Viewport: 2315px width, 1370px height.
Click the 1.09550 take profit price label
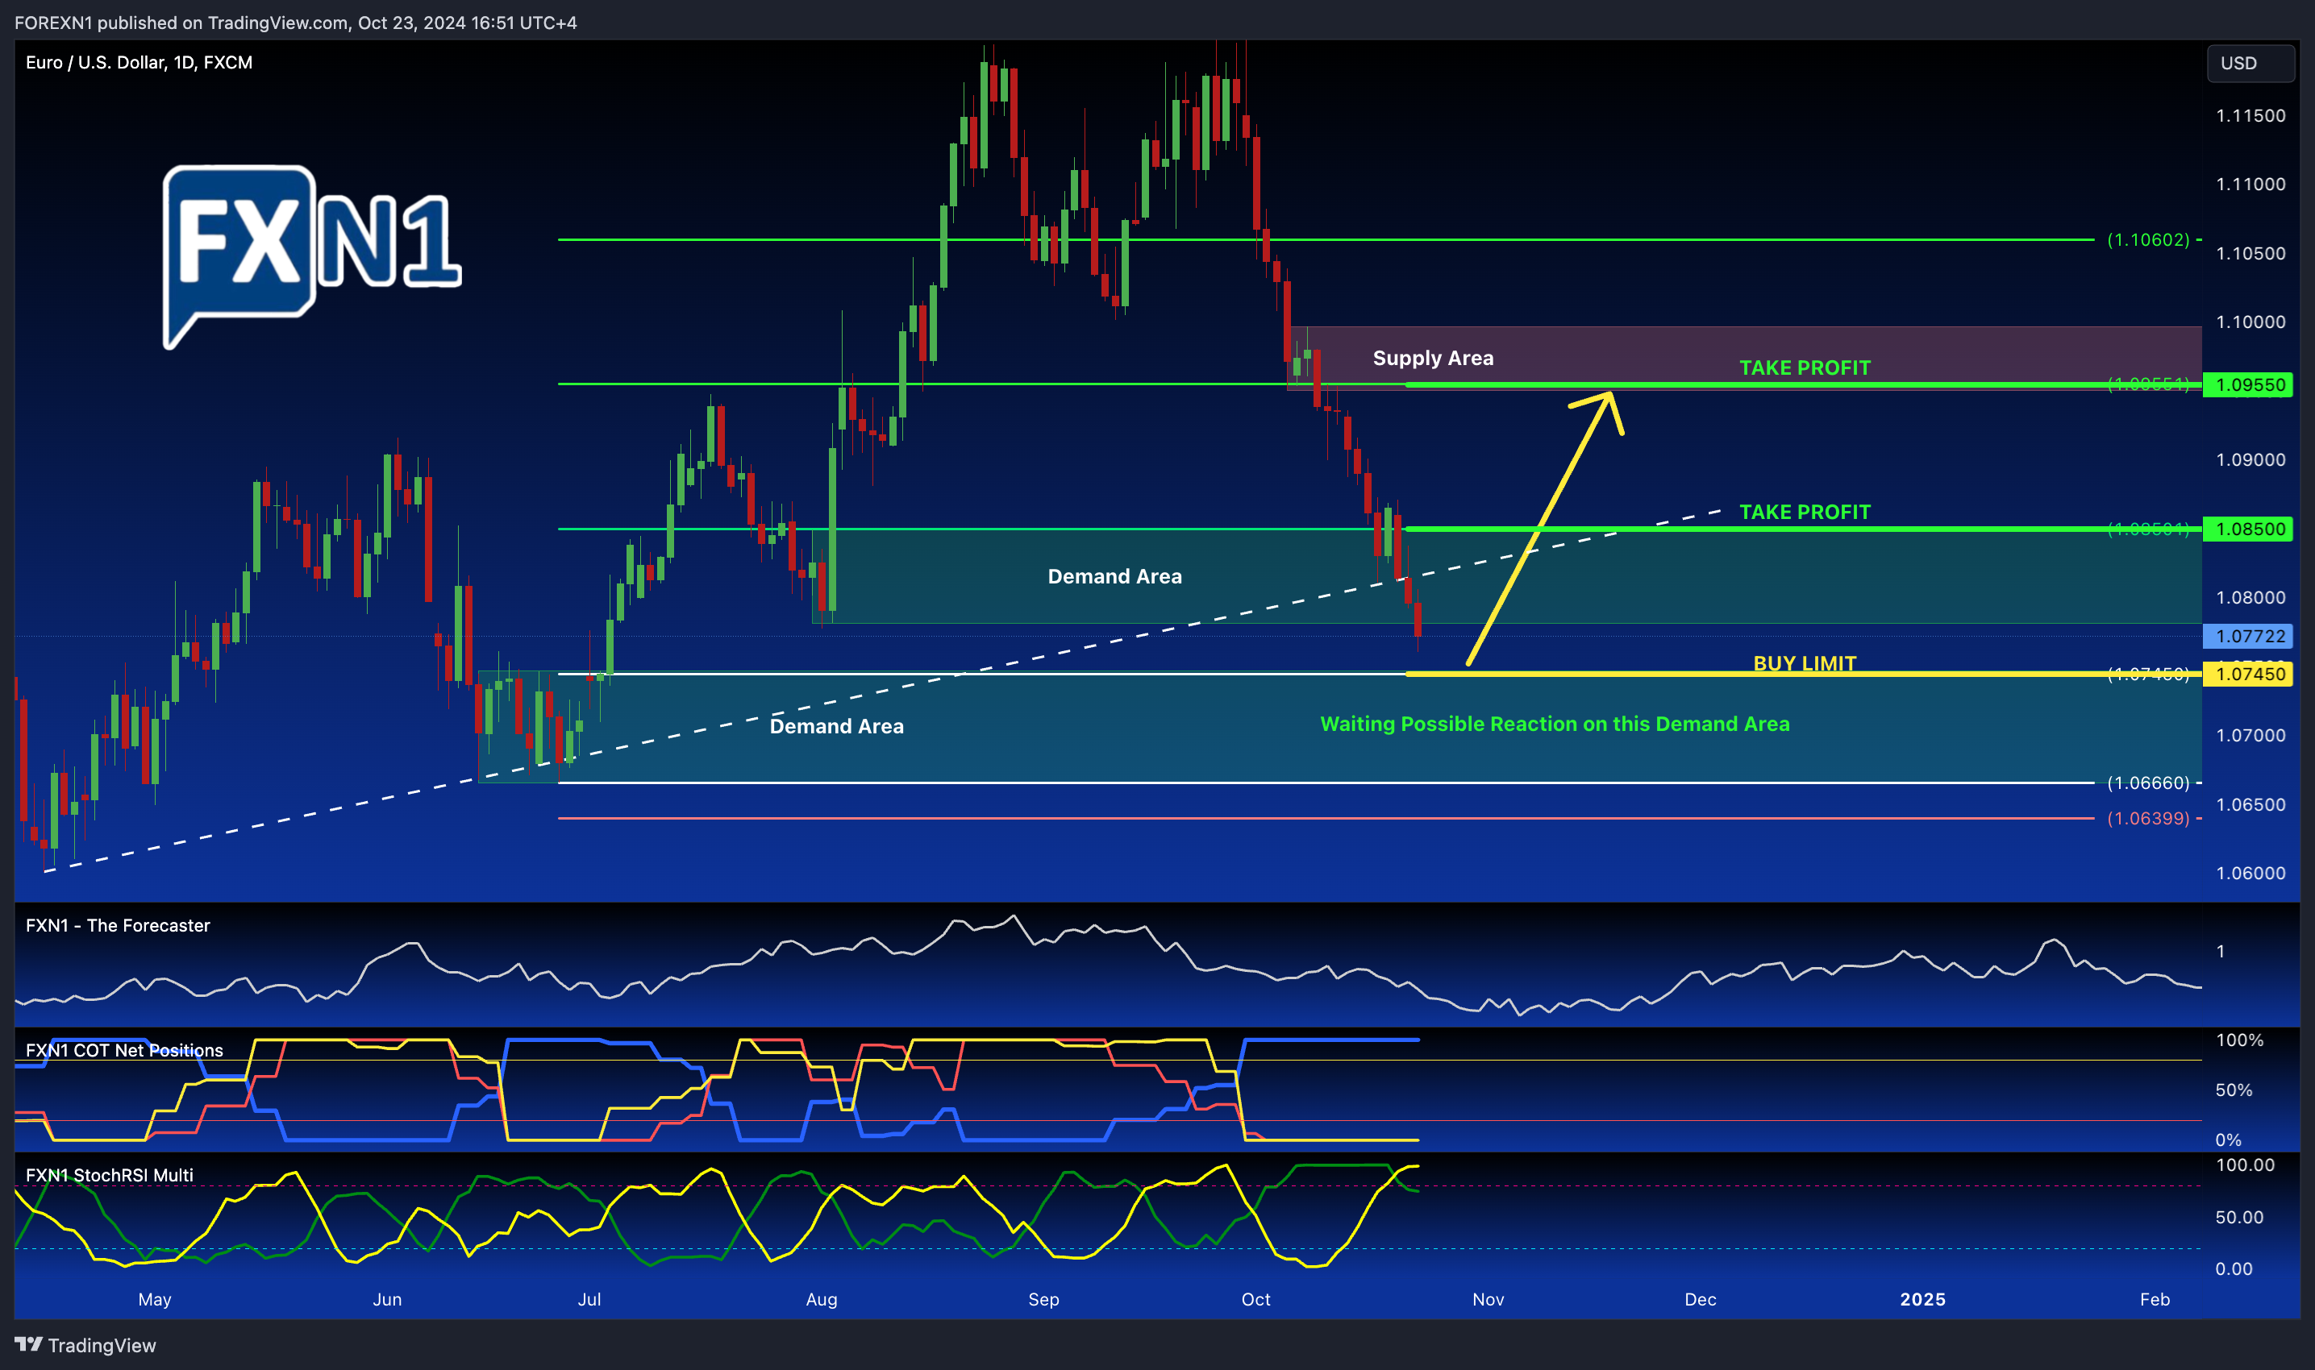(2246, 385)
